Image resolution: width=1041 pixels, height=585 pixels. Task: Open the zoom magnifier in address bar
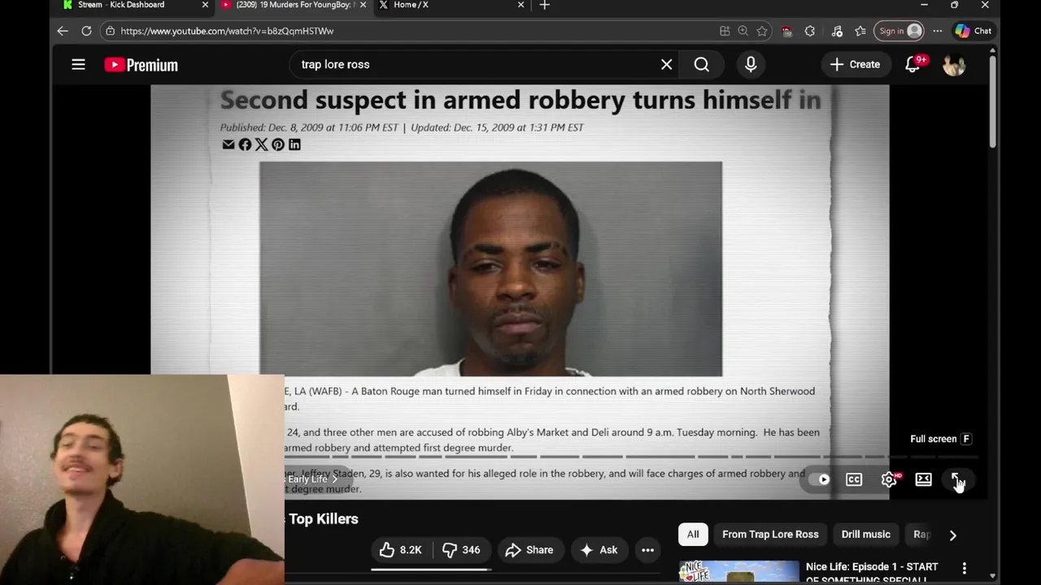(x=743, y=31)
